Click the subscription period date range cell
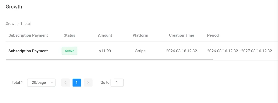Image resolution: width=278 pixels, height=103 pixels. (x=240, y=51)
